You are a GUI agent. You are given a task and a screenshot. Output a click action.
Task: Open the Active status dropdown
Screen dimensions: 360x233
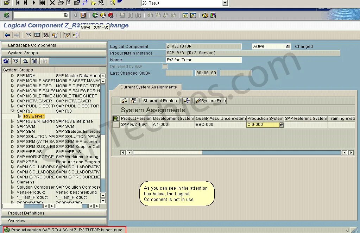[288, 46]
